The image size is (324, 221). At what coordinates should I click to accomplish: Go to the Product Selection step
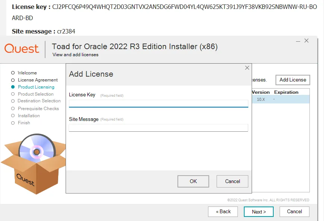point(35,94)
